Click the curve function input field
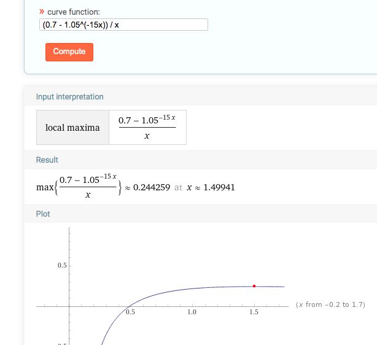The width and height of the screenshot is (377, 345). tap(123, 25)
